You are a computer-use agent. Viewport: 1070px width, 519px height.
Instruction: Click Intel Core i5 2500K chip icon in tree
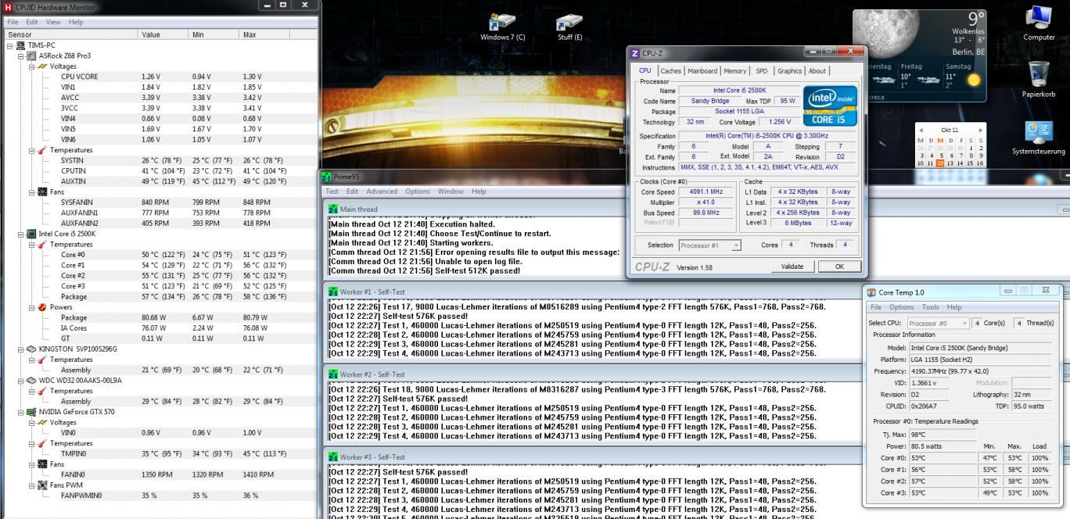click(32, 234)
